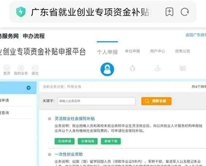Open 一次性创业资助 title link
This screenshot has width=206, height=166.
[69, 154]
